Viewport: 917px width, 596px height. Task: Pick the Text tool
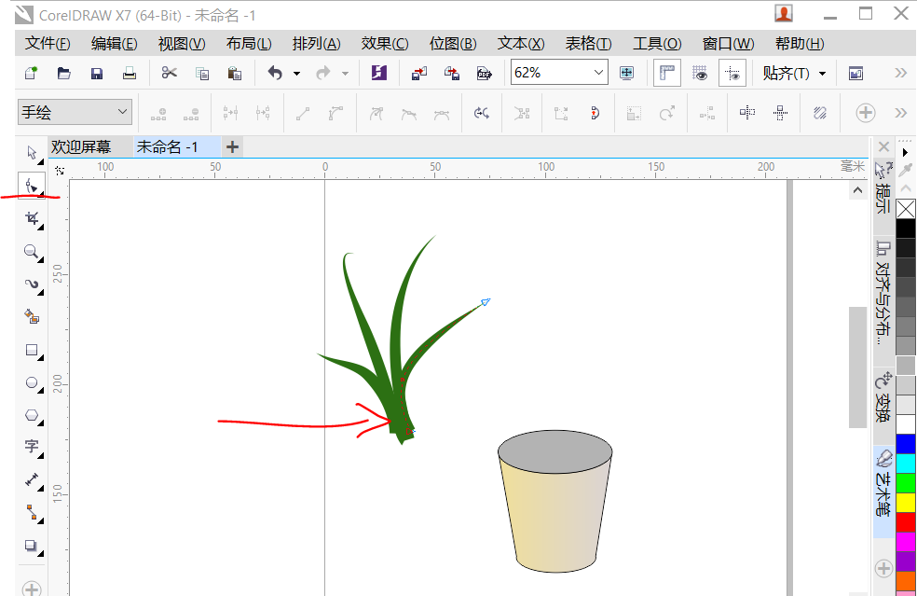pos(31,447)
